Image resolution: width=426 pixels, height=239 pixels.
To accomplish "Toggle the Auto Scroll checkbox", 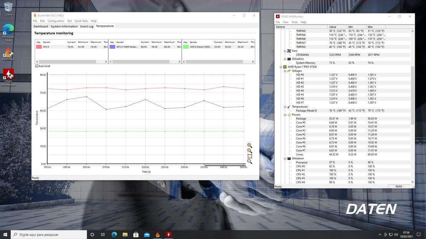I will pyautogui.click(x=36, y=66).
